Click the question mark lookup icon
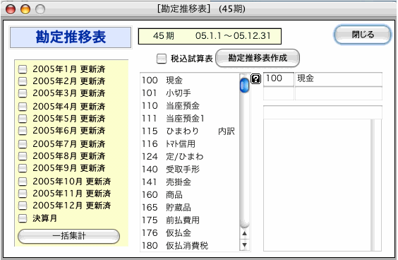Image resolution: width=398 pixels, height=260 pixels. coord(255,79)
